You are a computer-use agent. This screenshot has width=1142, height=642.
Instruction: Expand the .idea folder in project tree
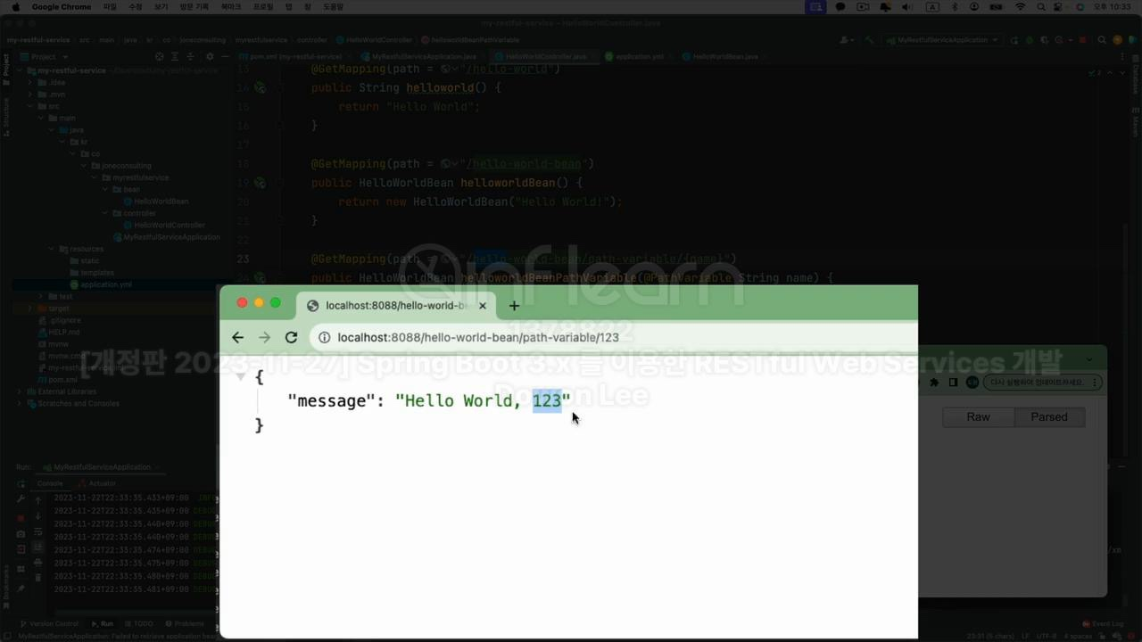30,82
